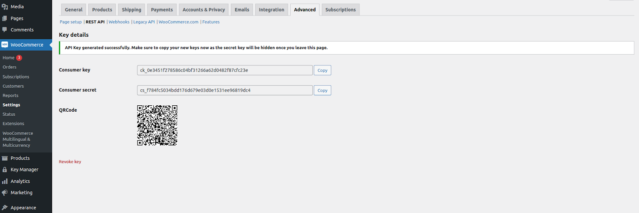Copy the Consumer secret

pos(322,91)
